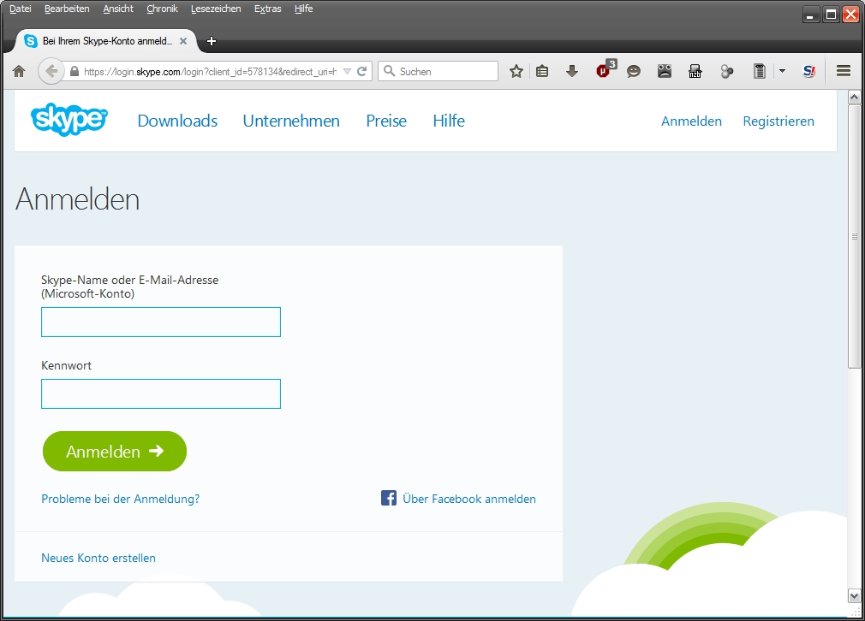Open a new tab with plus button
This screenshot has height=621, width=865.
211,41
